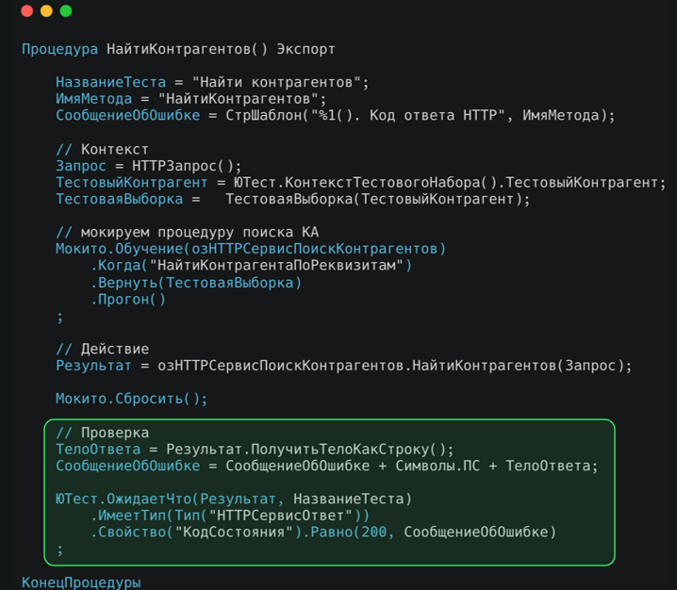The width and height of the screenshot is (677, 590).
Task: Click the 'ИмяМетода' variable on its assignment line
Action: pos(93,99)
